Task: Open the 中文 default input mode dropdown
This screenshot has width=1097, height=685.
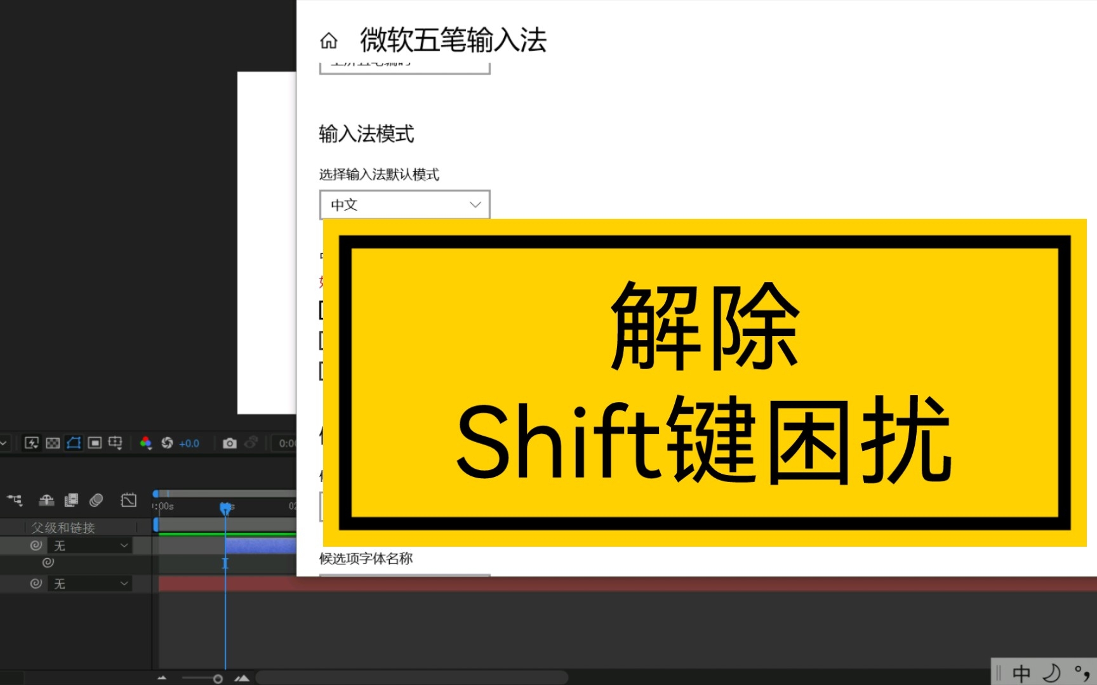Action: coord(404,204)
